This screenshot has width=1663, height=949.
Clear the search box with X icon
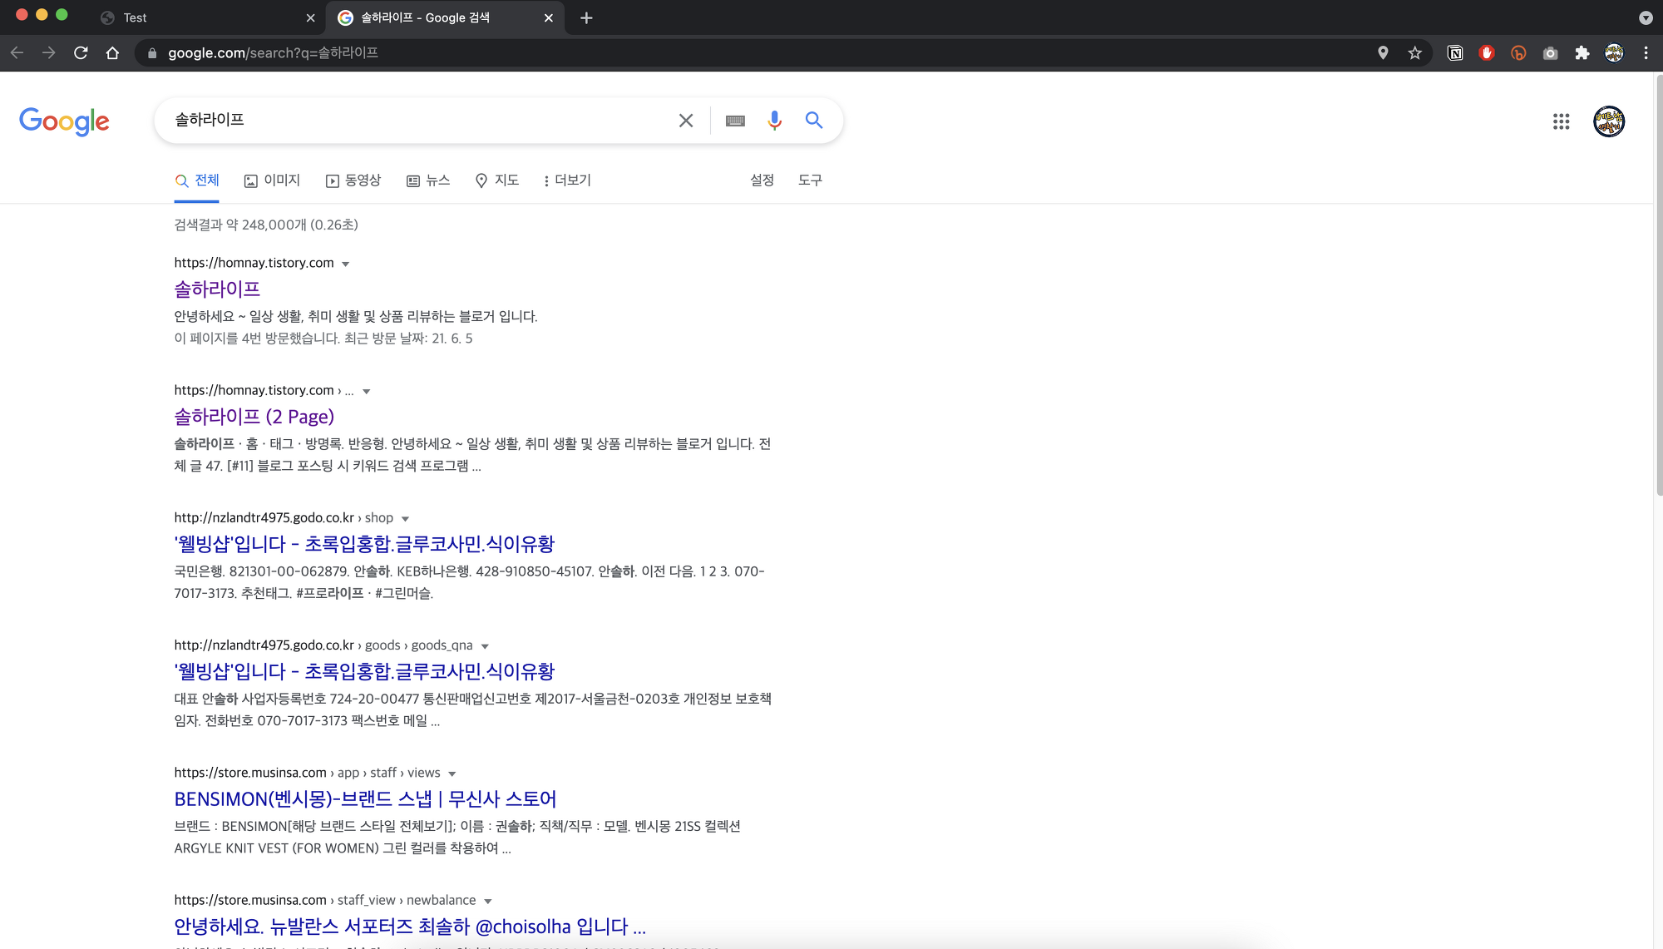pos(686,121)
